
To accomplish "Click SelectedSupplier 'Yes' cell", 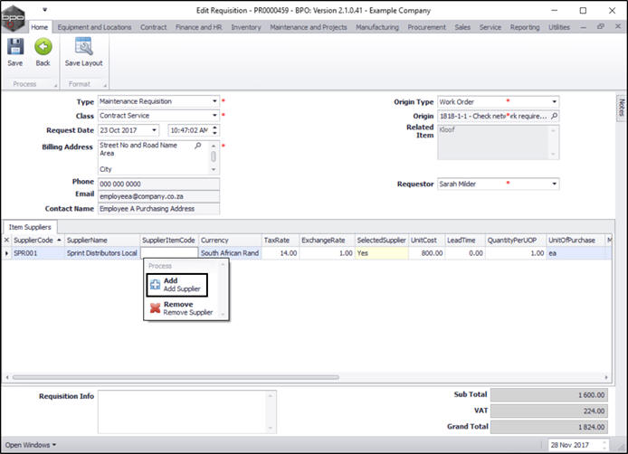I will (x=381, y=253).
